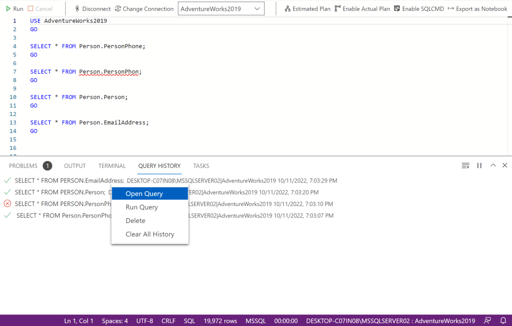Click the clear history list icon
The width and height of the screenshot is (512, 326).
tap(465, 165)
